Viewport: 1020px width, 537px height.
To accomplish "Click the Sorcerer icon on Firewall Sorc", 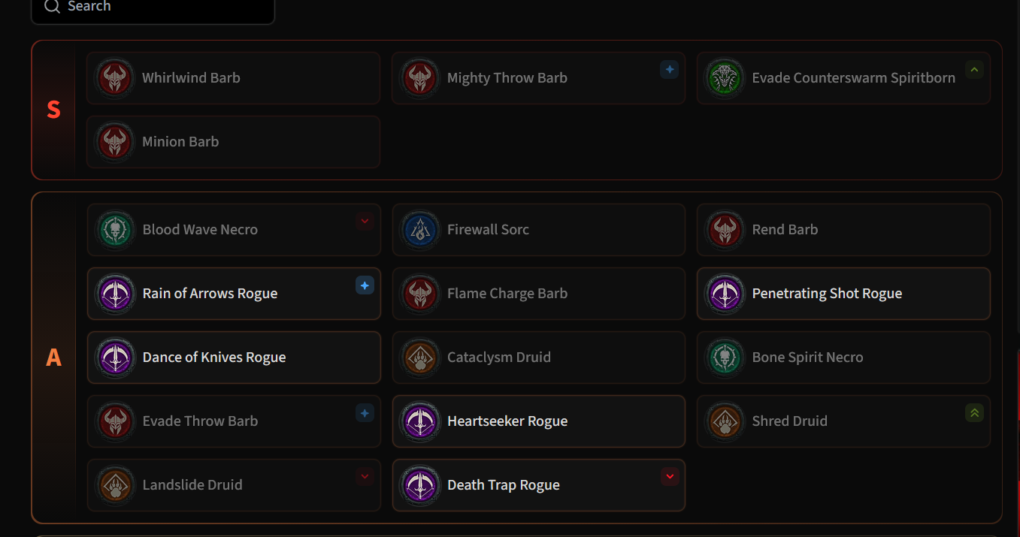I will coord(420,230).
